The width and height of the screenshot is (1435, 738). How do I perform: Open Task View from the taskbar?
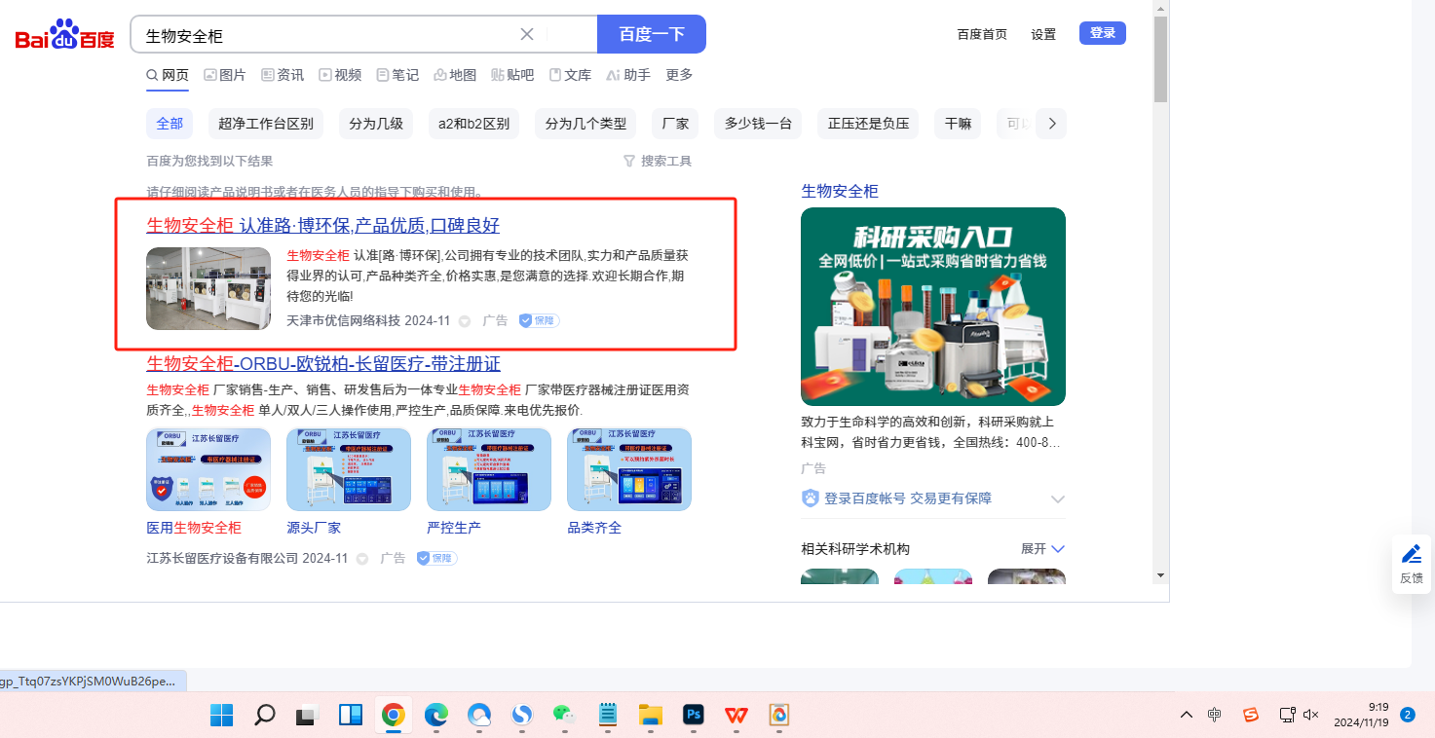(308, 716)
